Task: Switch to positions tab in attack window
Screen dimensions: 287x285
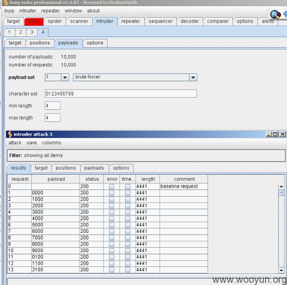Action: pyautogui.click(x=66, y=168)
